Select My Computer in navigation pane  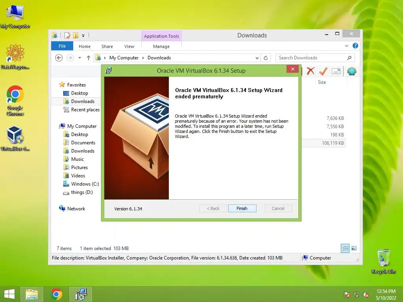pos(82,126)
